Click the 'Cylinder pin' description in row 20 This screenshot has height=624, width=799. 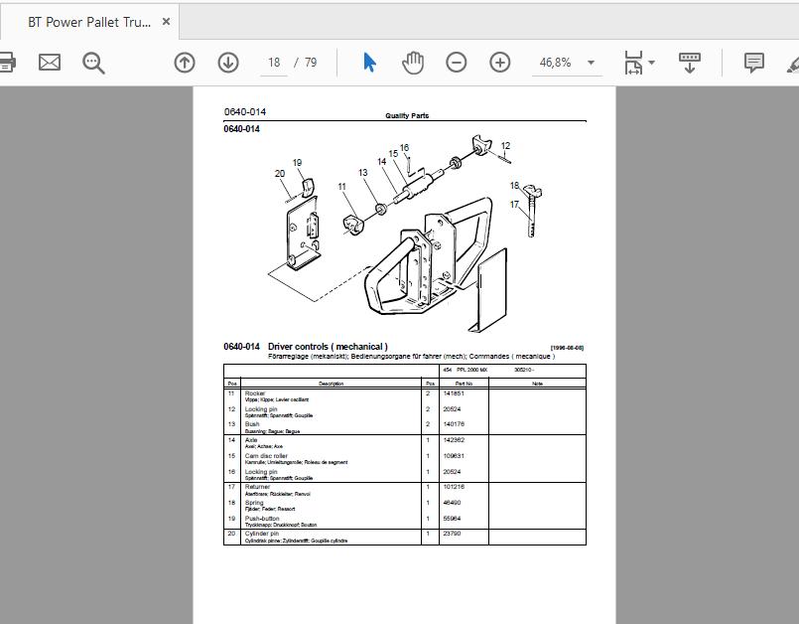(261, 534)
